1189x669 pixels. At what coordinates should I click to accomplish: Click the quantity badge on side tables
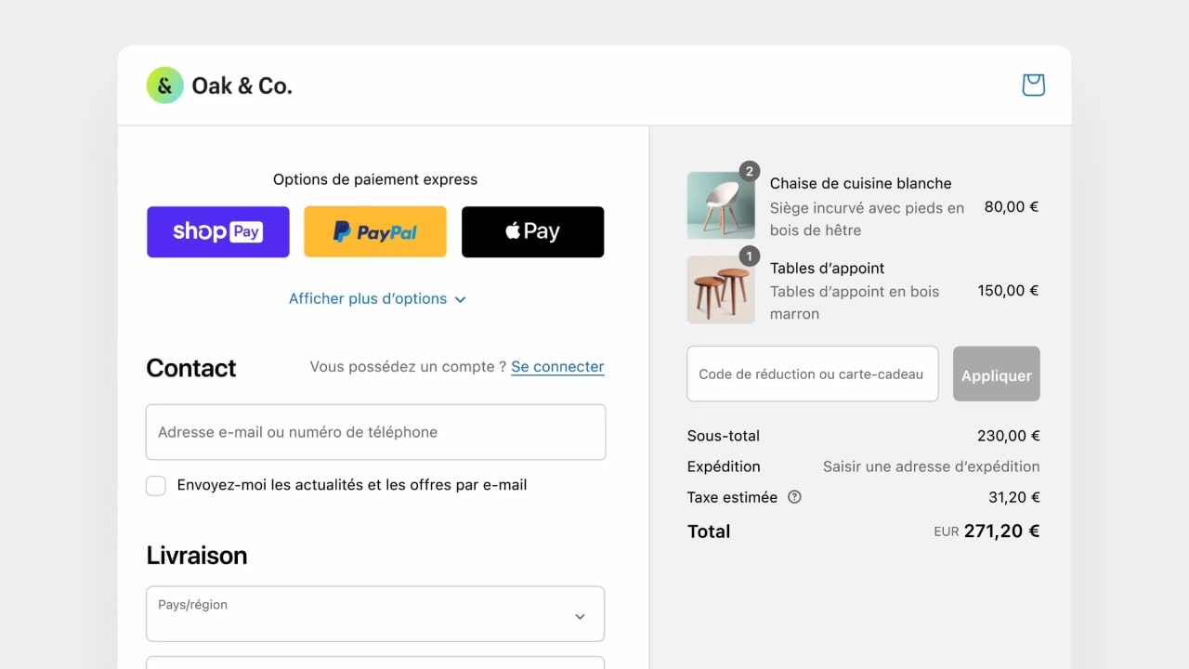click(x=750, y=256)
